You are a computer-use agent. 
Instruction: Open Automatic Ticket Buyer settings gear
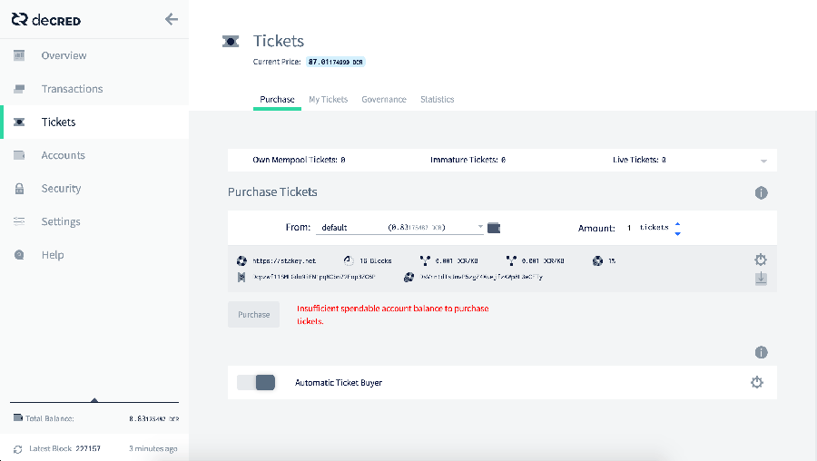(x=757, y=383)
